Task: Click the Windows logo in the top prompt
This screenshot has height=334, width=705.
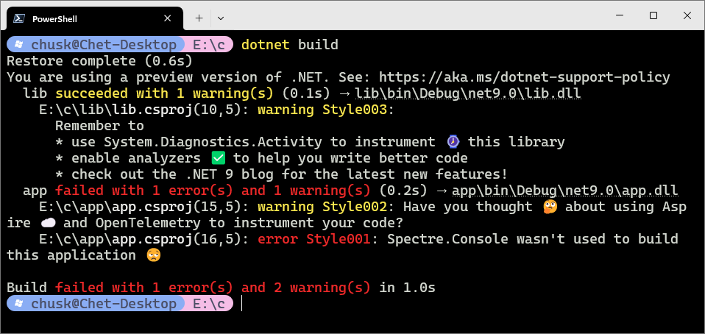Action: 18,45
